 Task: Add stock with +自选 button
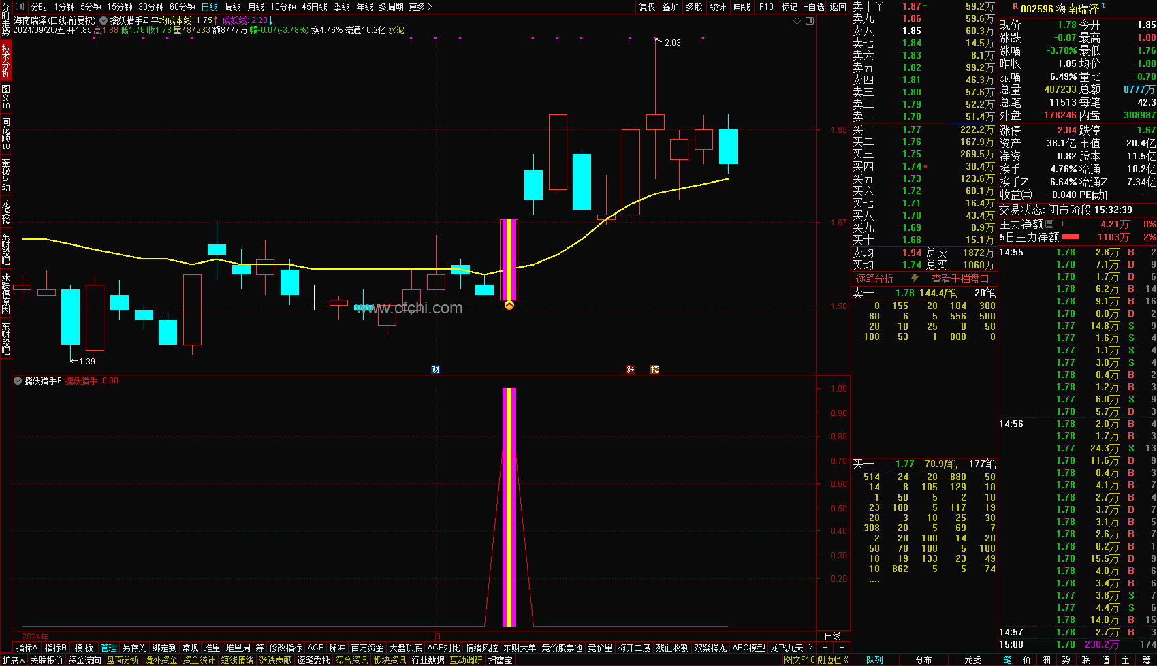814,7
